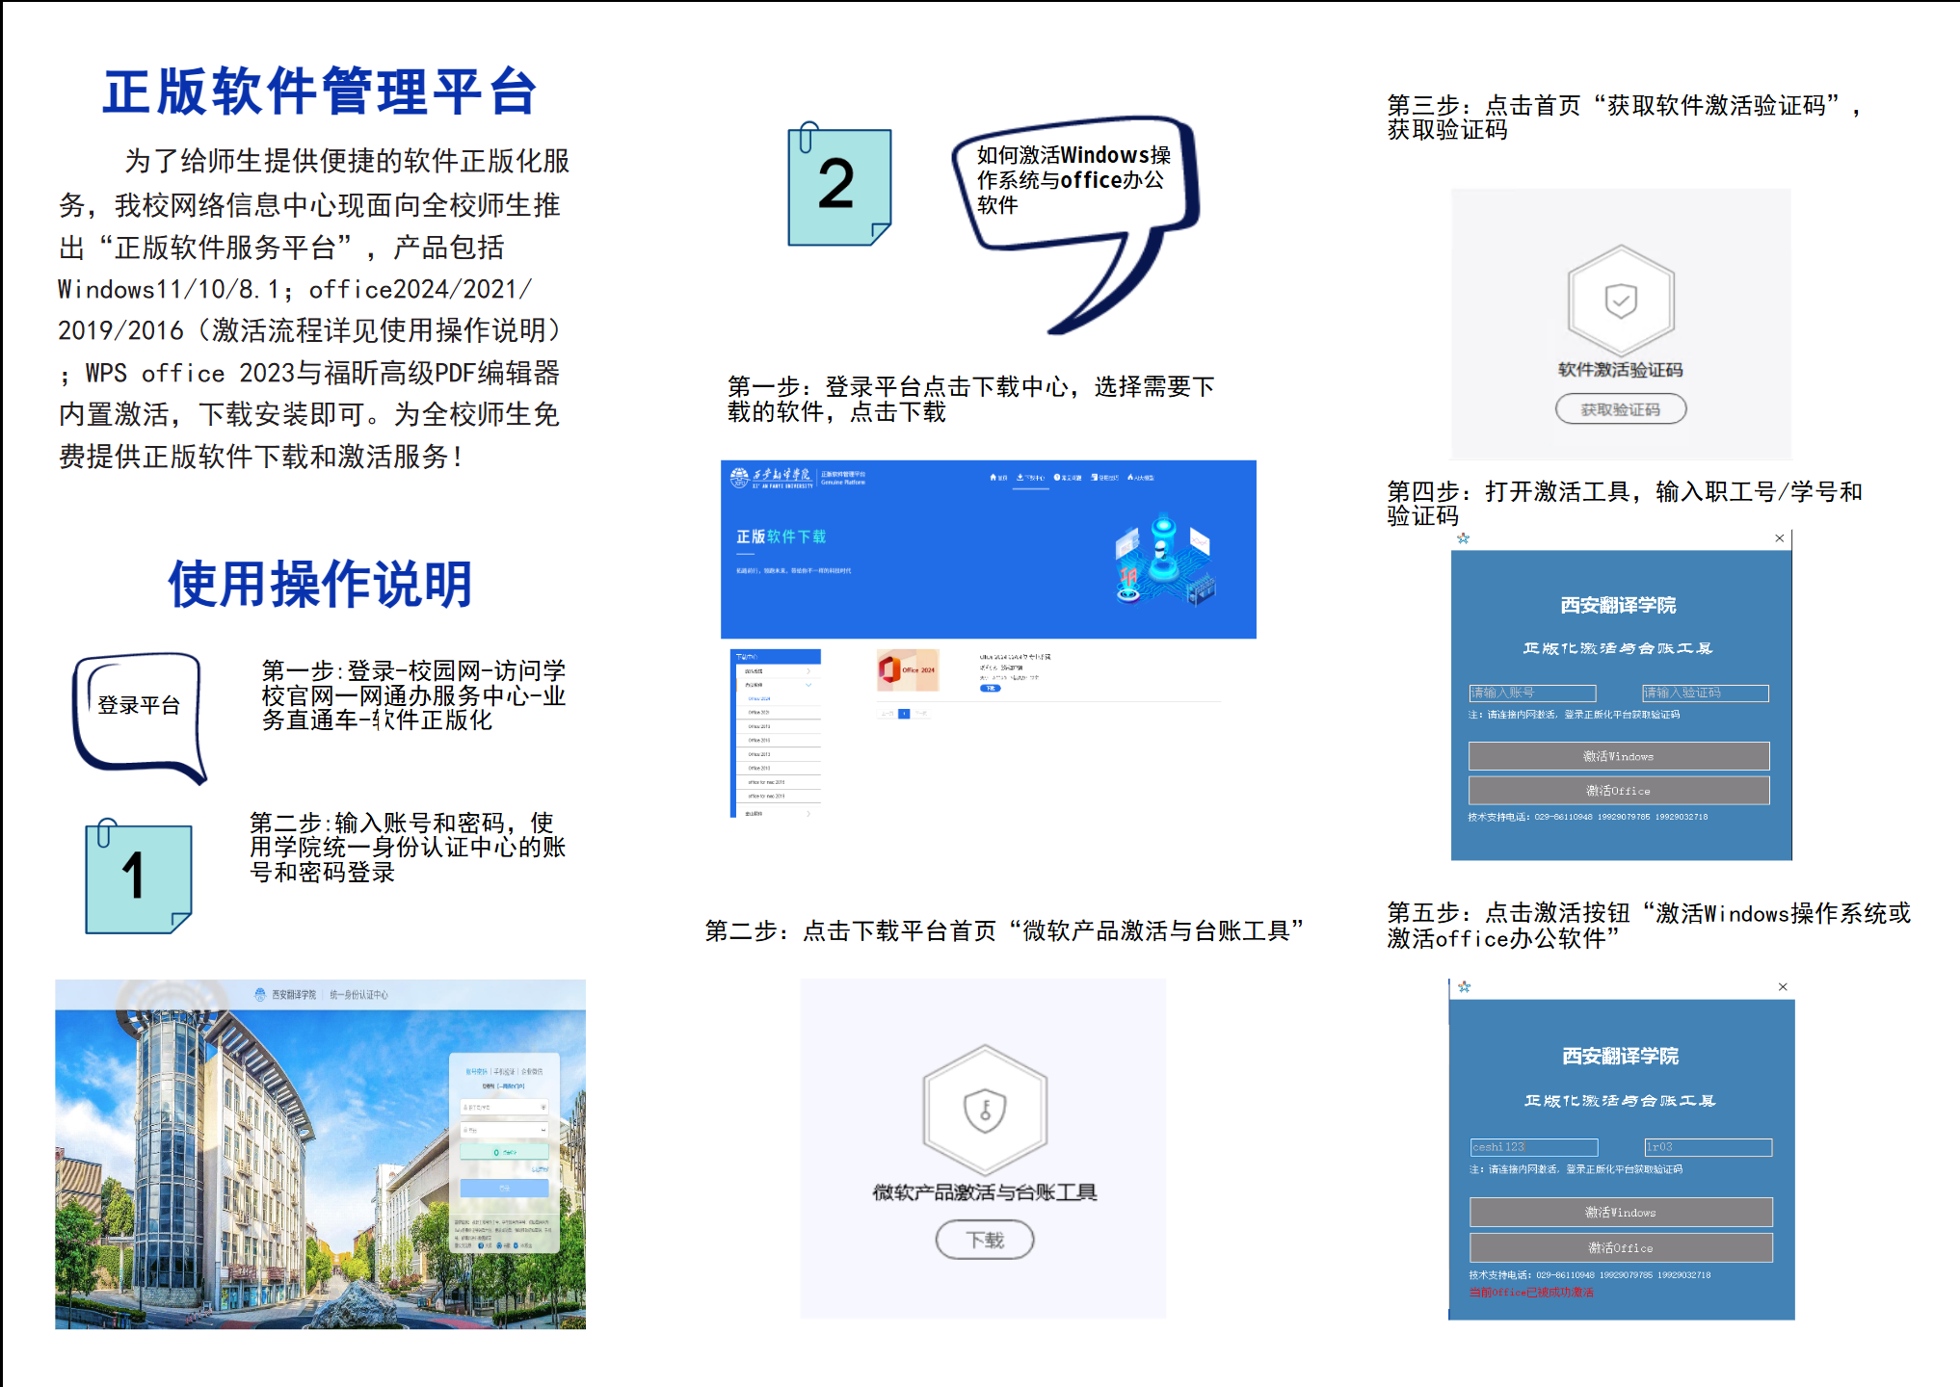This screenshot has height=1387, width=1960.
Task: Click the 登录平台 speech bubble
Action: pos(138,706)
